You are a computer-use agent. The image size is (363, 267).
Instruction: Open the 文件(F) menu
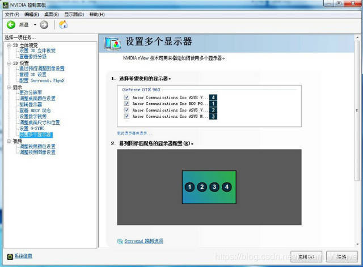[x=12, y=14]
